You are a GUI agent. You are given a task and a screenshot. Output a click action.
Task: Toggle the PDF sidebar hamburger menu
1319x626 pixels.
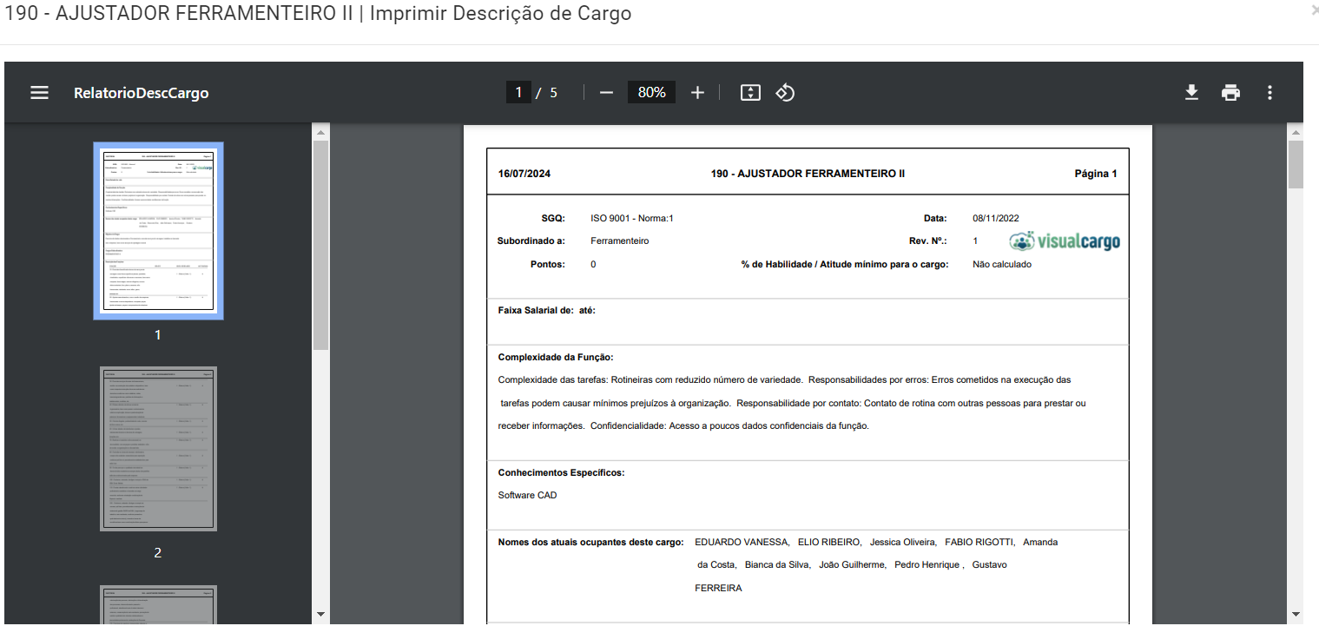coord(39,93)
